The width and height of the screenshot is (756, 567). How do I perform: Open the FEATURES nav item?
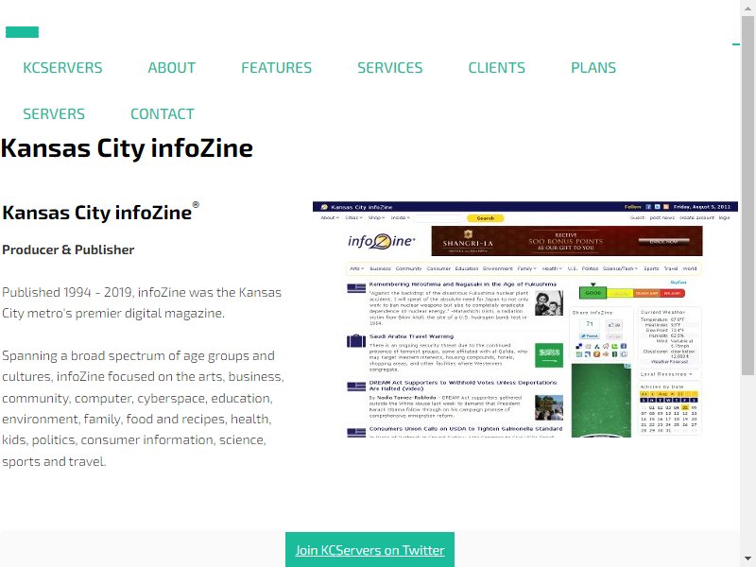(x=277, y=67)
